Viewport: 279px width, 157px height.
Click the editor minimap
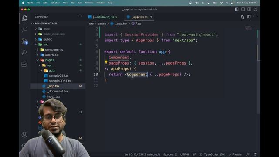click(249, 28)
